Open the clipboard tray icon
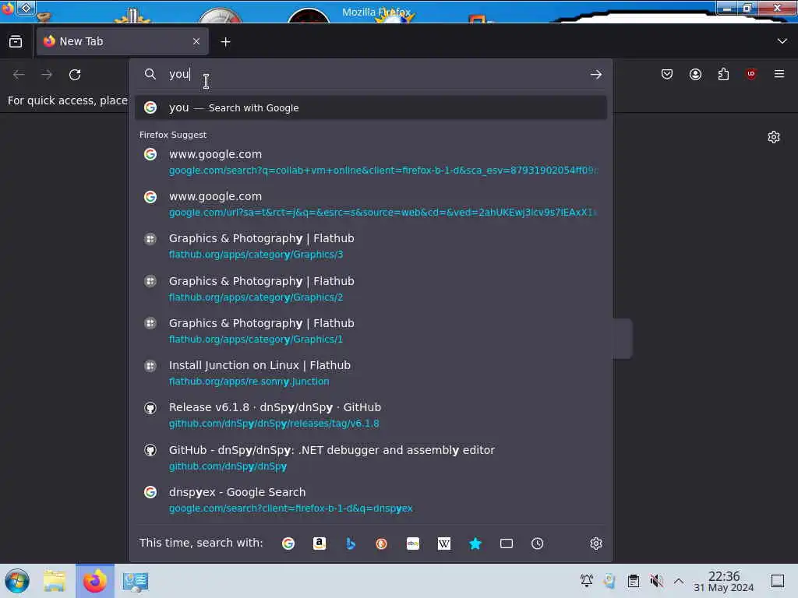This screenshot has width=798, height=598. tap(633, 580)
